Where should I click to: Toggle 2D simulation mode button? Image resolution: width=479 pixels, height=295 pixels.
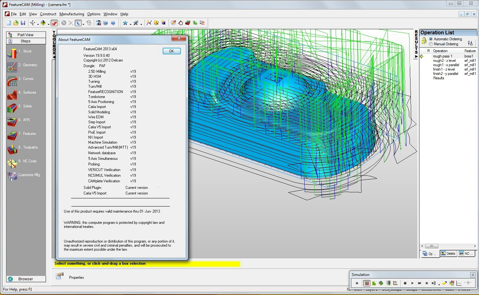coord(374,283)
